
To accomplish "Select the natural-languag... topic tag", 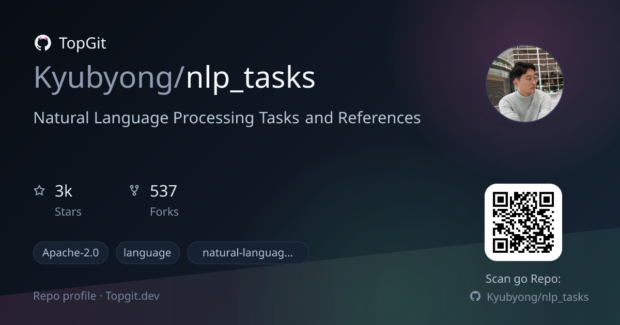I will point(247,253).
